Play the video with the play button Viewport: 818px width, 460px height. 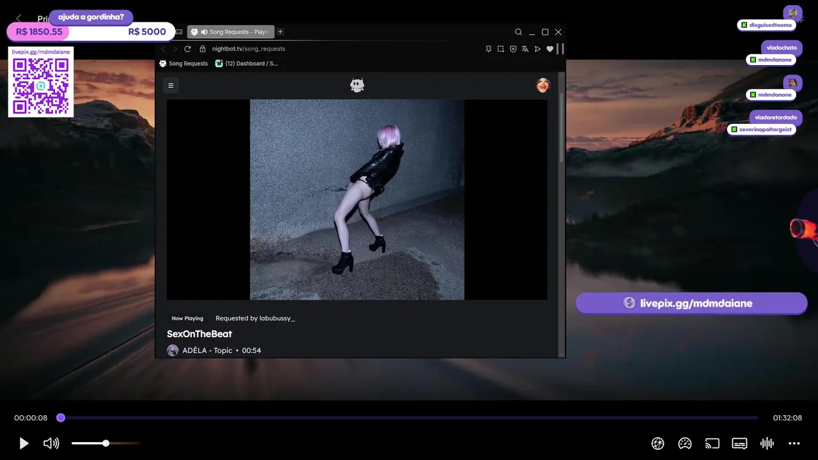point(24,443)
